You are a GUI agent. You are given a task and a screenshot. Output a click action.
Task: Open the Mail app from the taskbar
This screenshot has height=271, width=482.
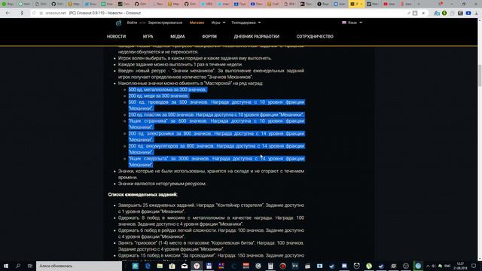[185, 266]
